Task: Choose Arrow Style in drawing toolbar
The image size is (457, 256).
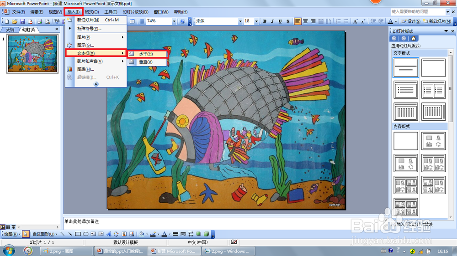Action: 191,234
